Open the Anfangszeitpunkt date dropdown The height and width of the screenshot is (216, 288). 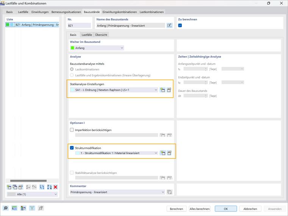point(233,69)
